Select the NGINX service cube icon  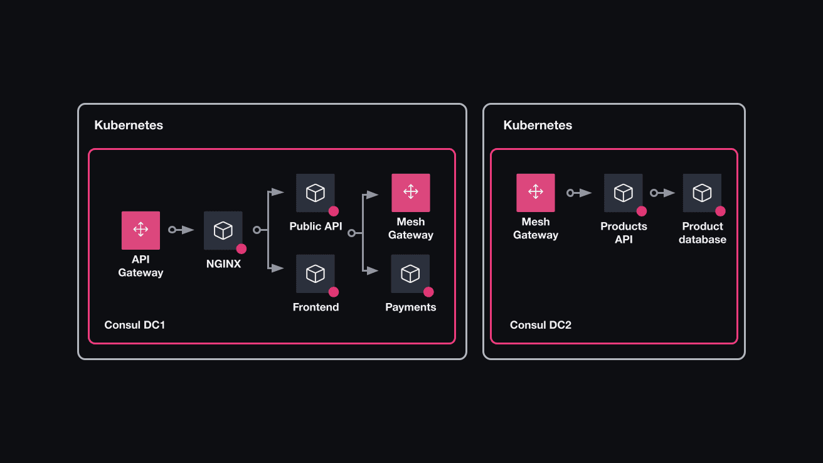(223, 230)
